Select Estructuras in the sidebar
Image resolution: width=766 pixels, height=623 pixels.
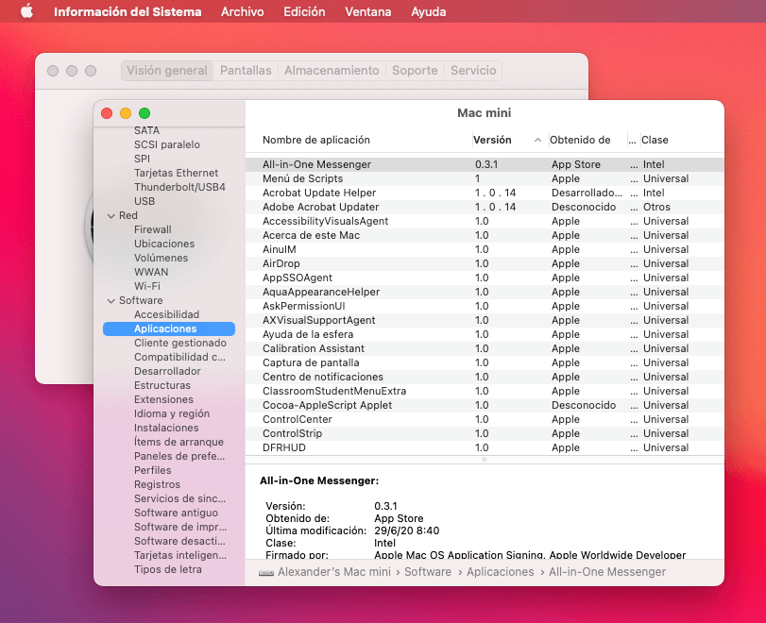[x=162, y=386]
